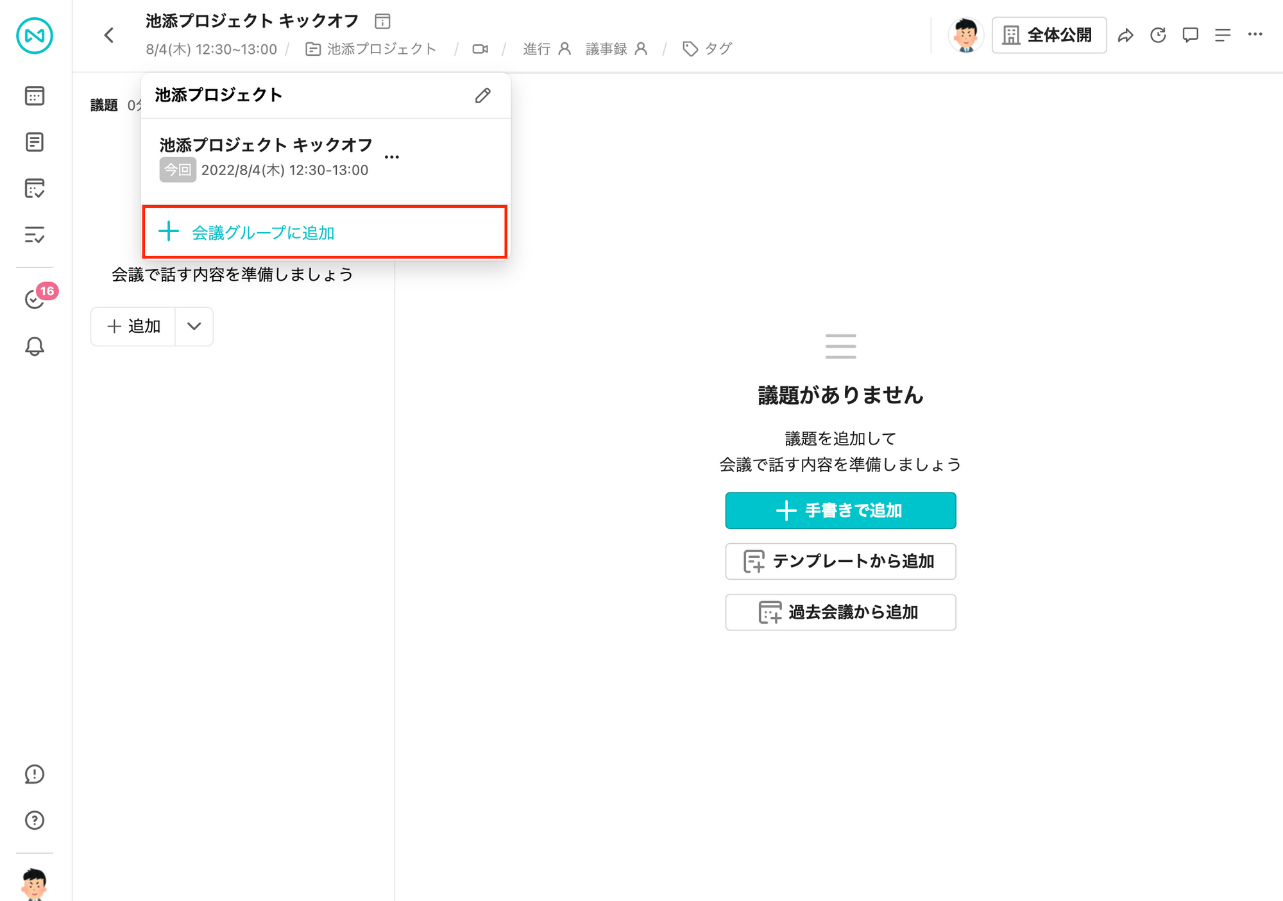
Task: Click the meeting title 池添プロジェクト キックオフ in header
Action: pyautogui.click(x=252, y=21)
